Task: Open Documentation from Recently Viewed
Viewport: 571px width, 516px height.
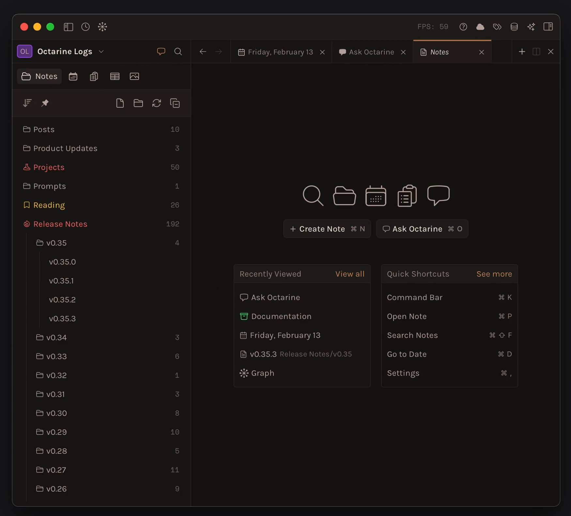Action: [302, 316]
